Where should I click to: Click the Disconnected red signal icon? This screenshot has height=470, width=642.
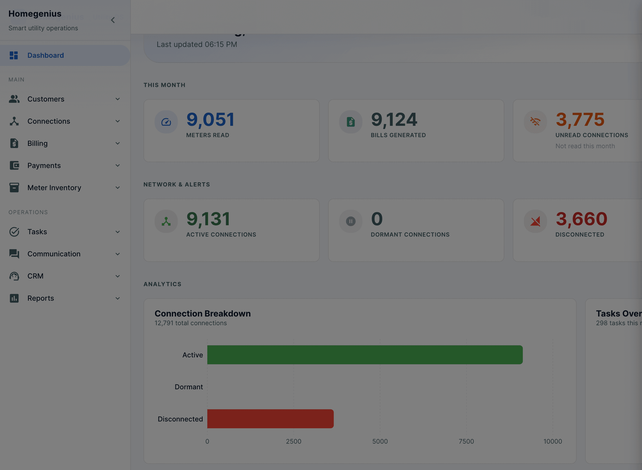tap(535, 221)
